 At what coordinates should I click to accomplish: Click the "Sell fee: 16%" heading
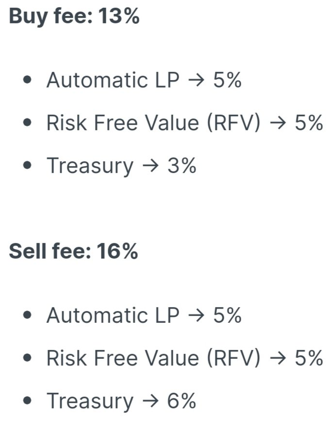pos(73,251)
